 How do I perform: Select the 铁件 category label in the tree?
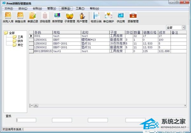(x=20, y=41)
